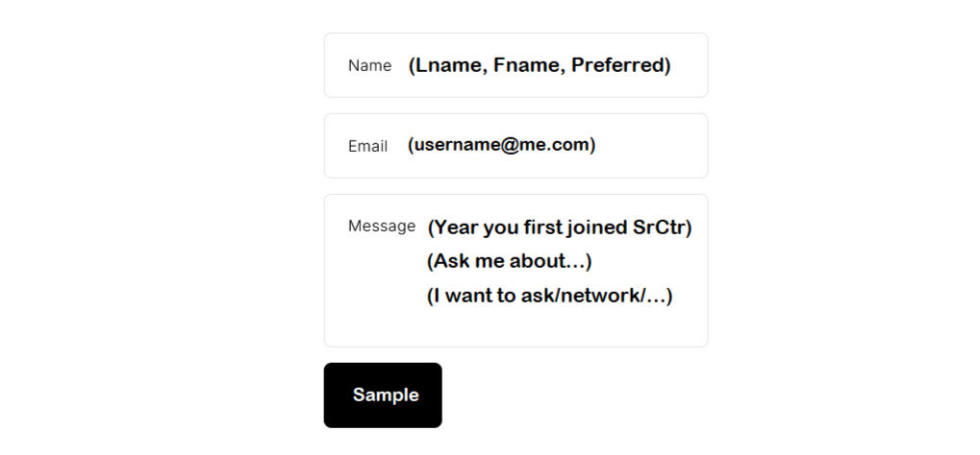Click the Name field label
980x455 pixels.
[x=369, y=65]
